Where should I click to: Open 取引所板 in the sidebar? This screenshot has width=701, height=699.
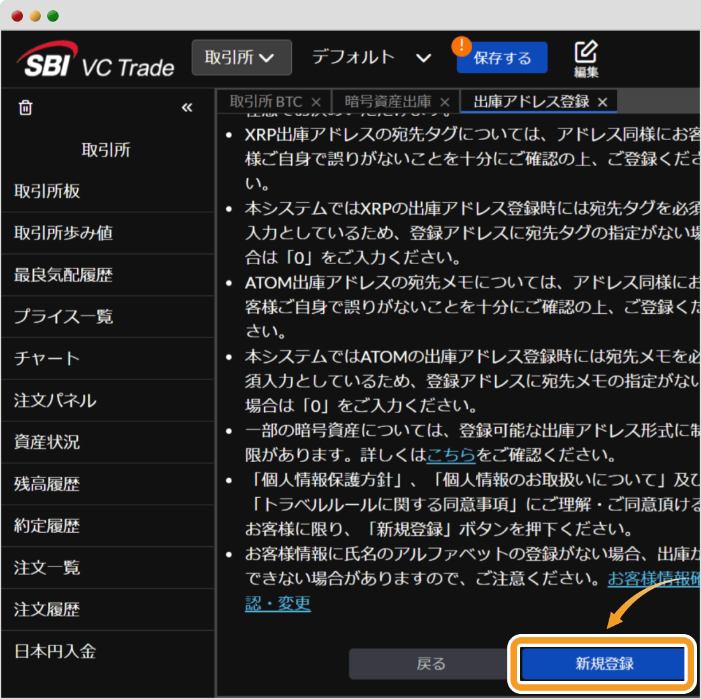pos(107,191)
